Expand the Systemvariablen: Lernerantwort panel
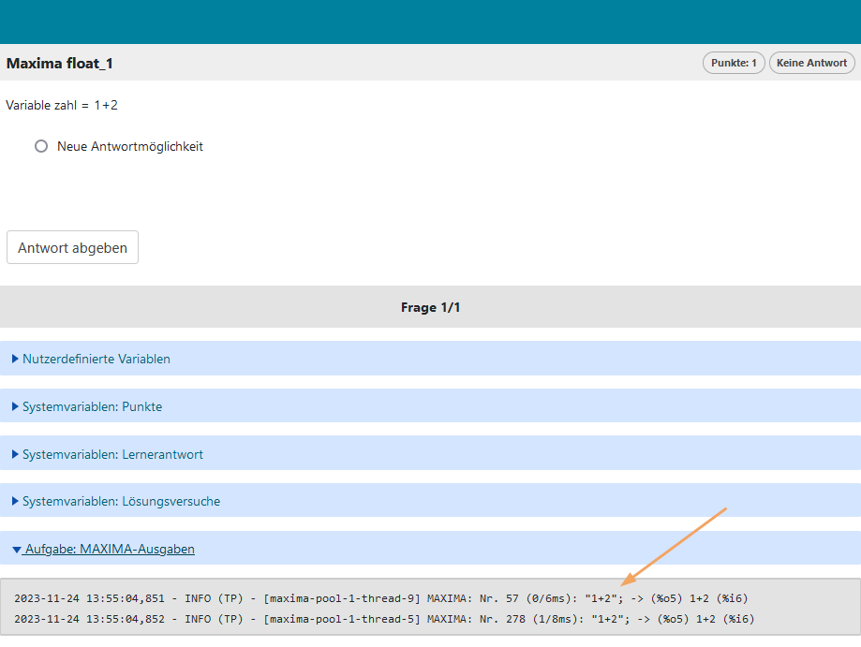The height and width of the screenshot is (647, 861). point(112,454)
